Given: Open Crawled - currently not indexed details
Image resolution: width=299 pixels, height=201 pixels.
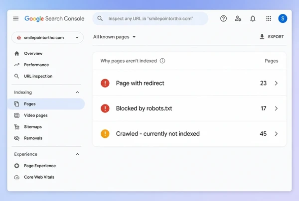Looking at the screenshot, I should tap(189, 134).
